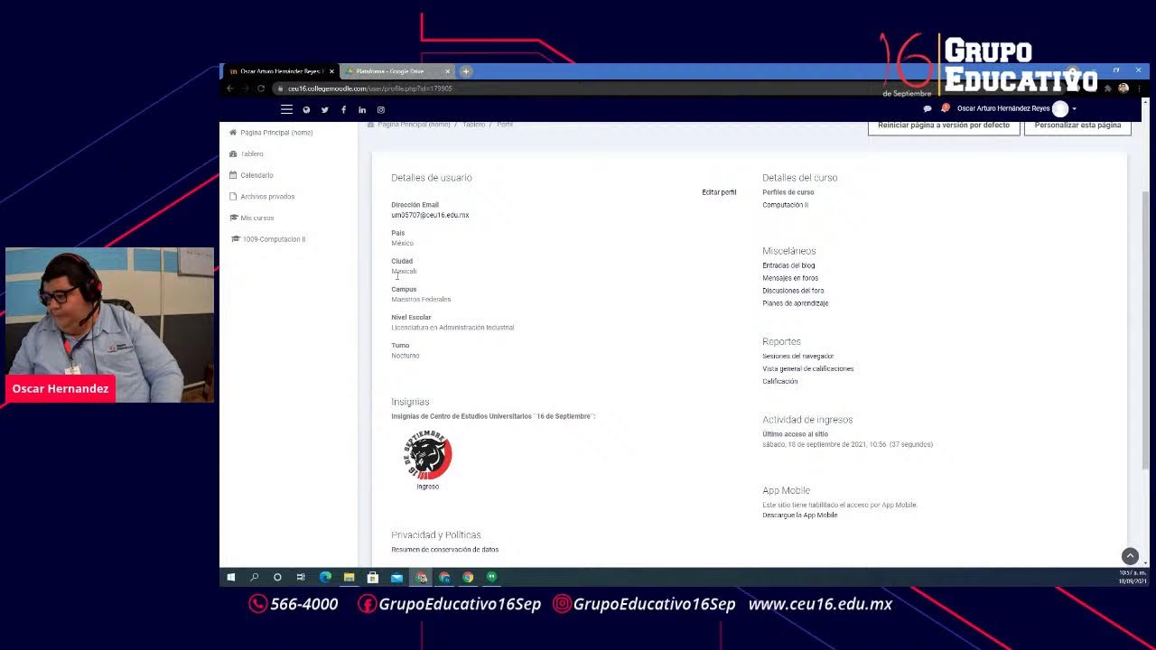Open 1009-Computacion II course in sidebar
1156x650 pixels.
(274, 239)
